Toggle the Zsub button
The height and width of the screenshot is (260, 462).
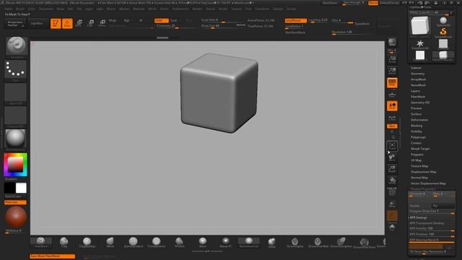tap(174, 20)
